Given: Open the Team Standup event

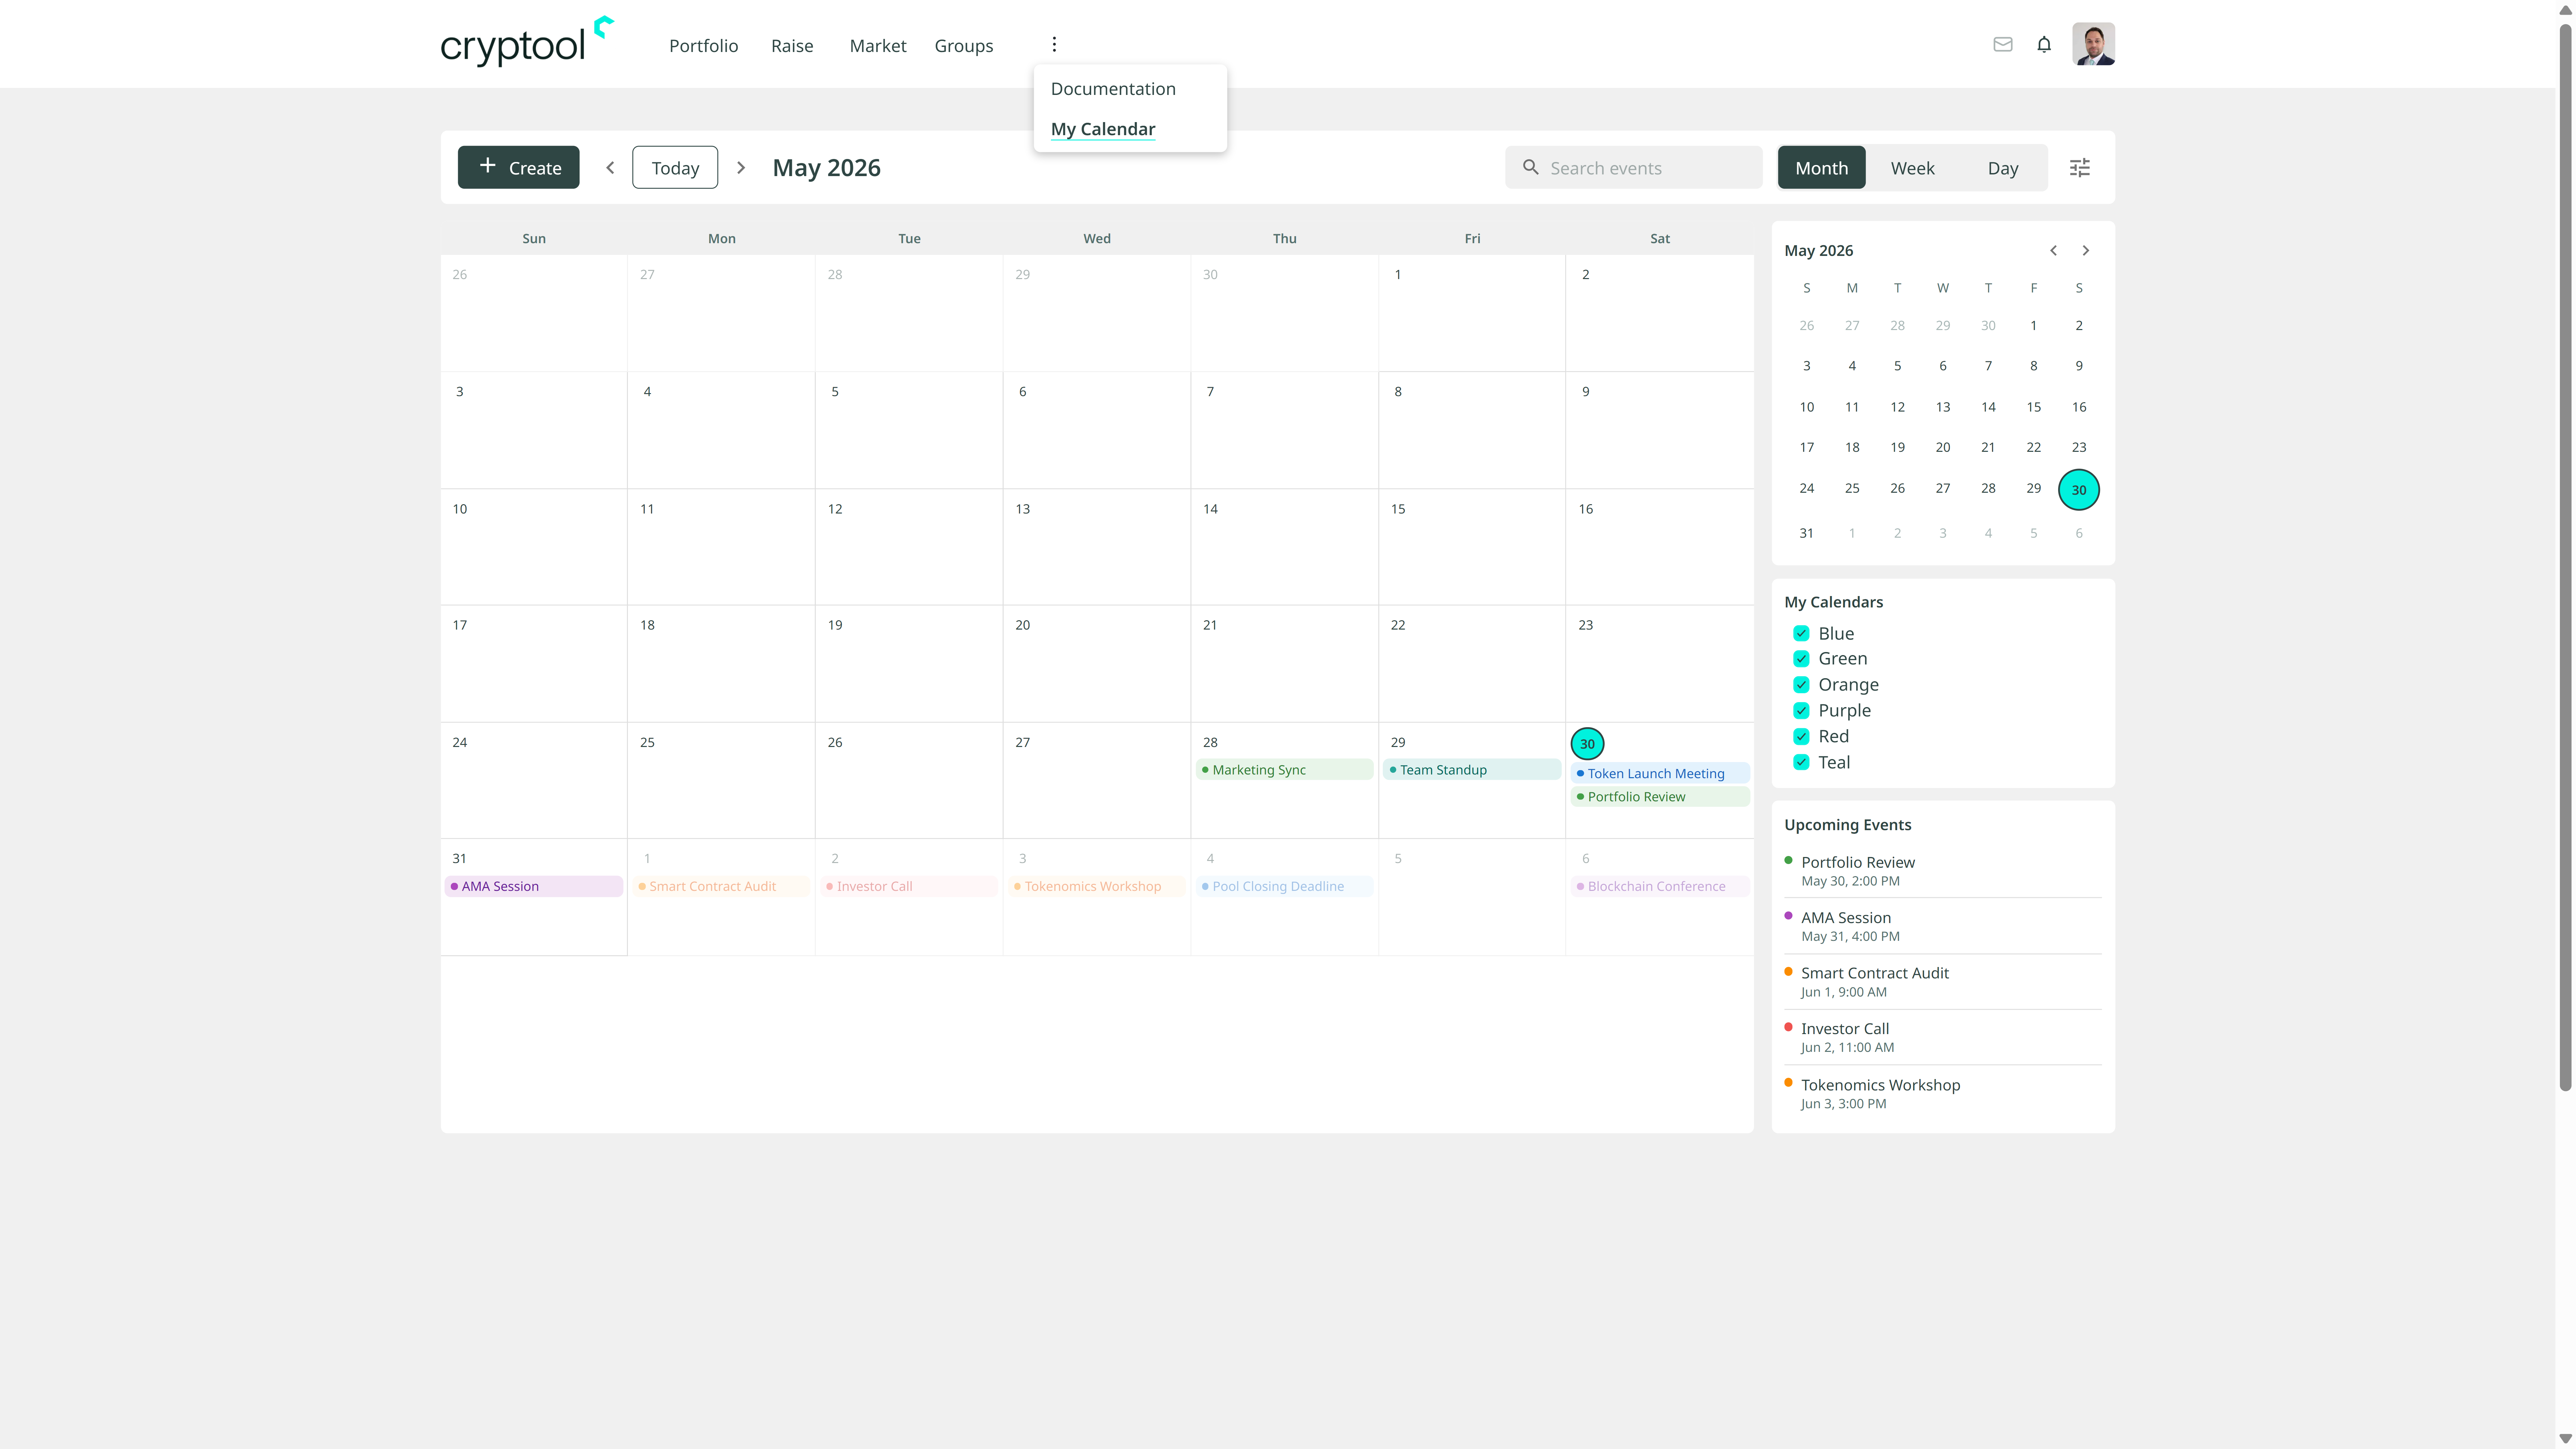Looking at the screenshot, I should pyautogui.click(x=1472, y=770).
